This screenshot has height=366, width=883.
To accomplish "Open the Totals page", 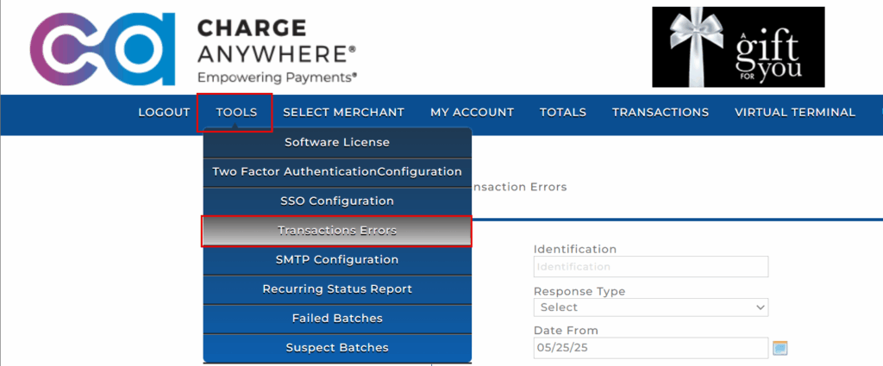I will coord(562,112).
